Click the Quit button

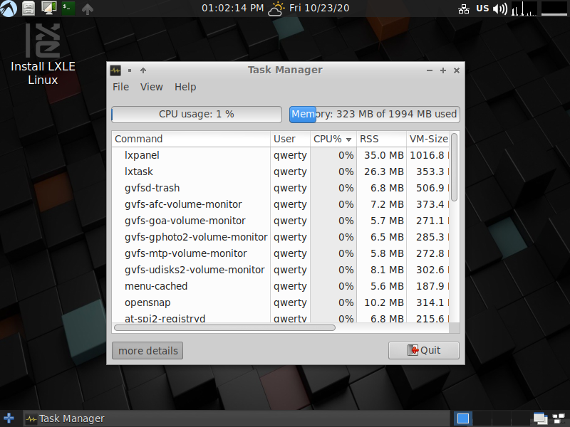point(424,350)
